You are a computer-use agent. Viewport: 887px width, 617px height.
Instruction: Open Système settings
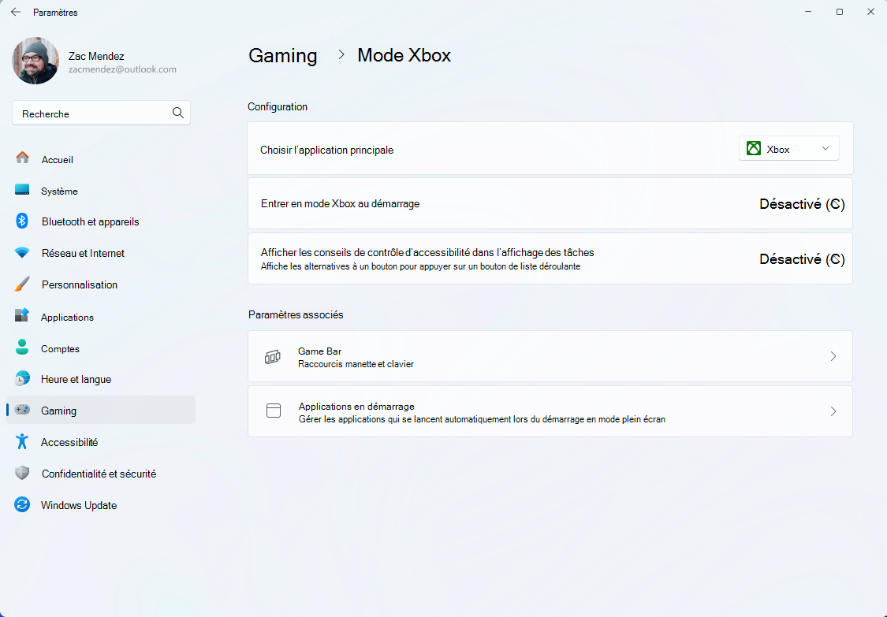[101, 191]
